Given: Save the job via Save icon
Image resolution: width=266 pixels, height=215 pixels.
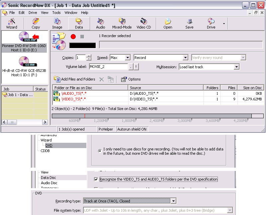Looking at the screenshot, I should click(189, 24).
